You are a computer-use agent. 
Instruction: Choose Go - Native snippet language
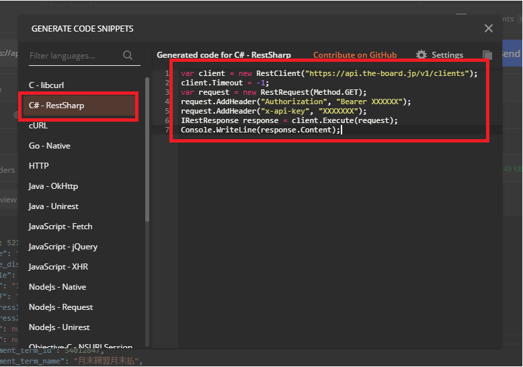point(50,146)
